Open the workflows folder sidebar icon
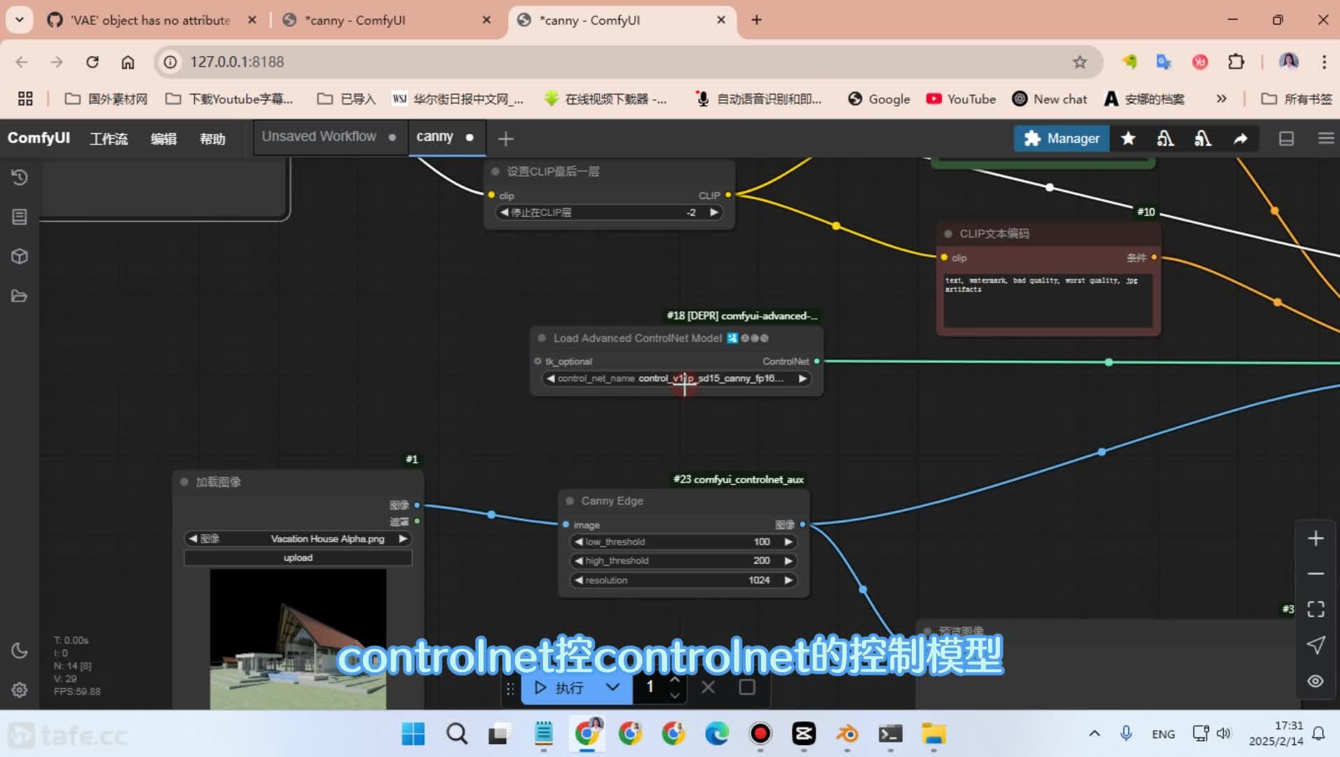1340x757 pixels. pyautogui.click(x=20, y=296)
